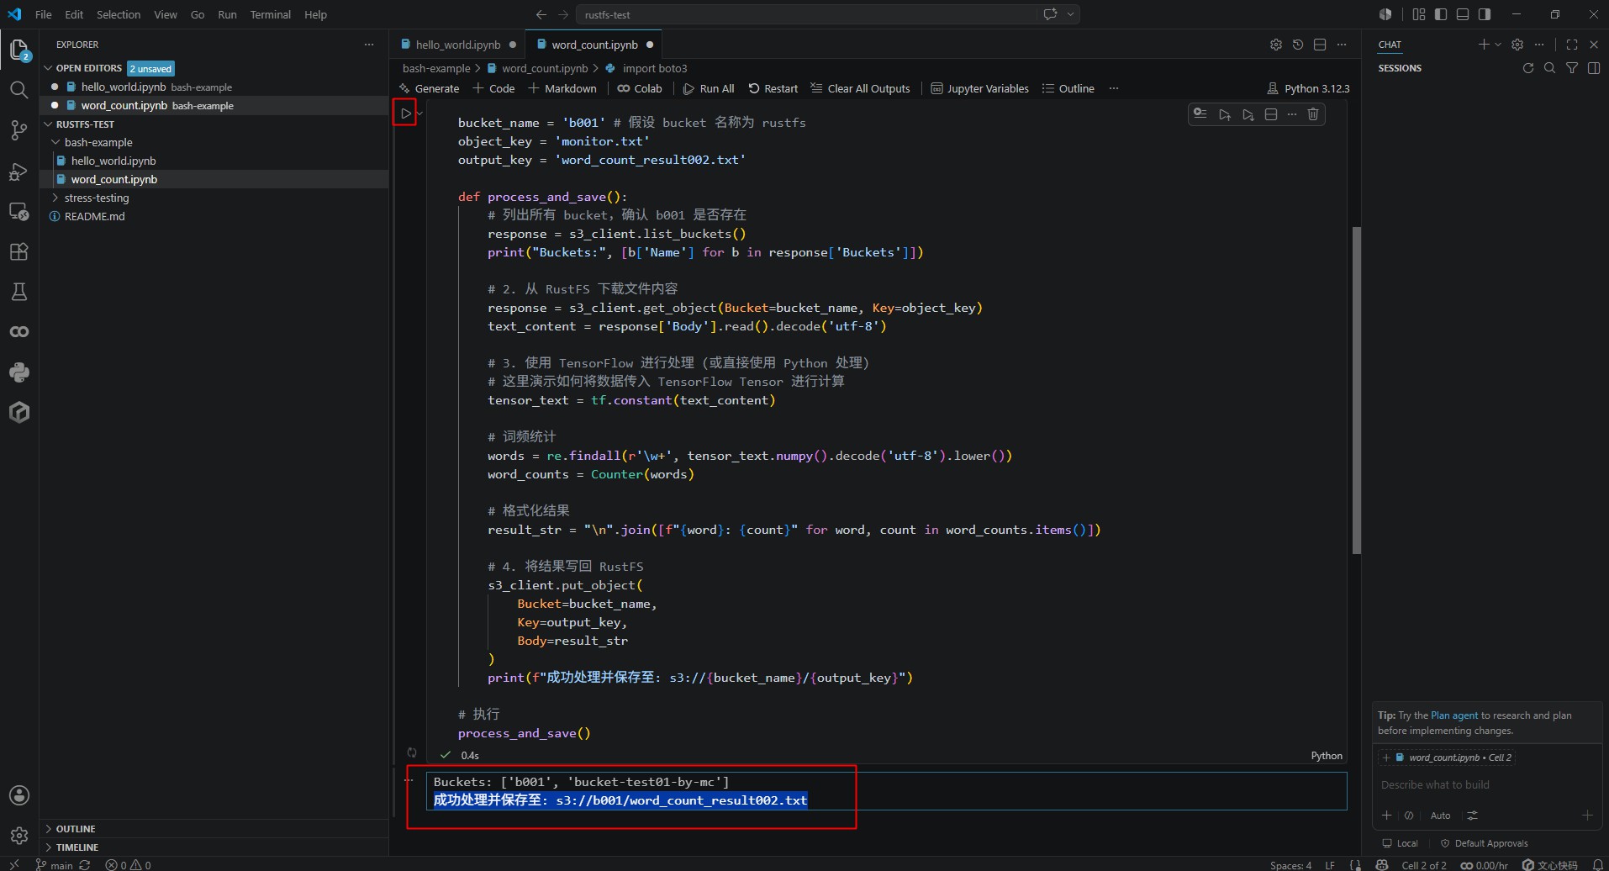Open the Search view in activity bar
The height and width of the screenshot is (871, 1609).
tap(18, 90)
